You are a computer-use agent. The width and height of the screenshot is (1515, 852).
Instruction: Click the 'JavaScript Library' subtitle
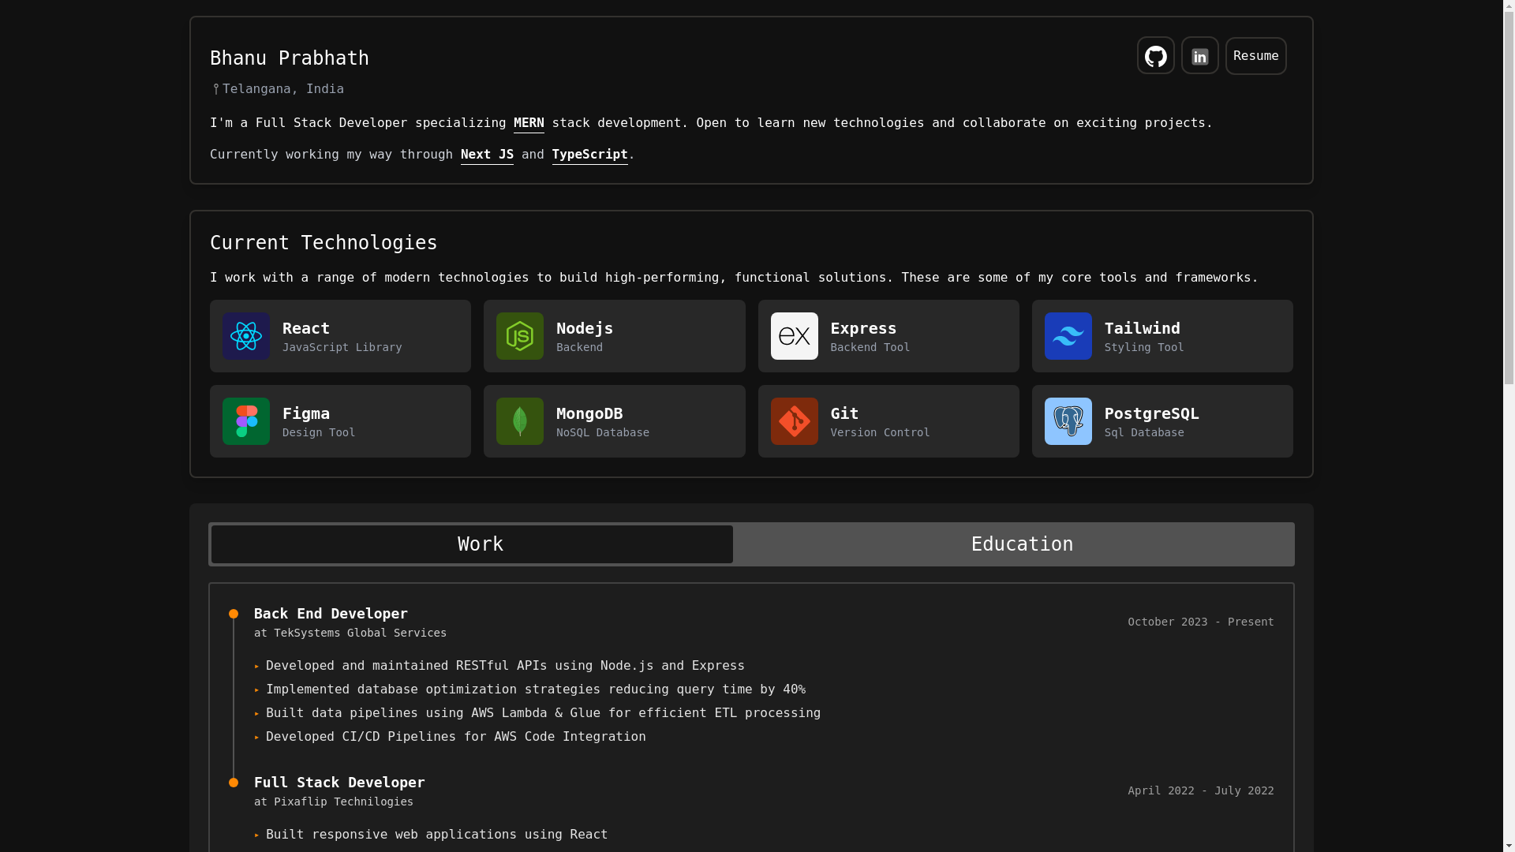[342, 347]
